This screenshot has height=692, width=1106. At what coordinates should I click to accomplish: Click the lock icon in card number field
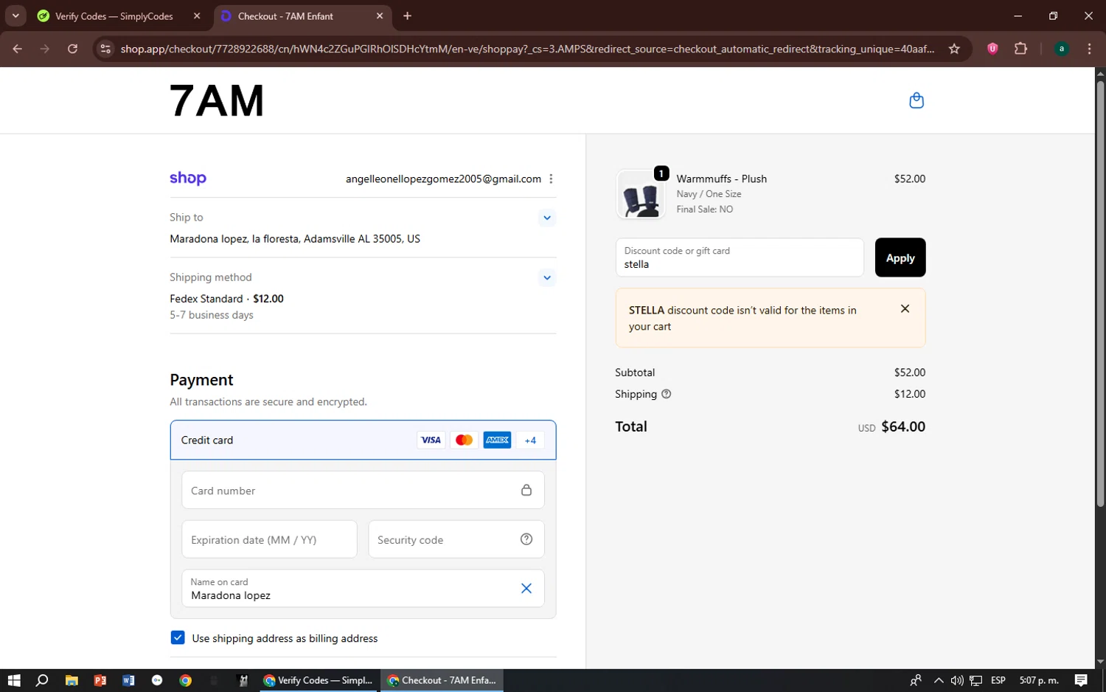coord(526,490)
